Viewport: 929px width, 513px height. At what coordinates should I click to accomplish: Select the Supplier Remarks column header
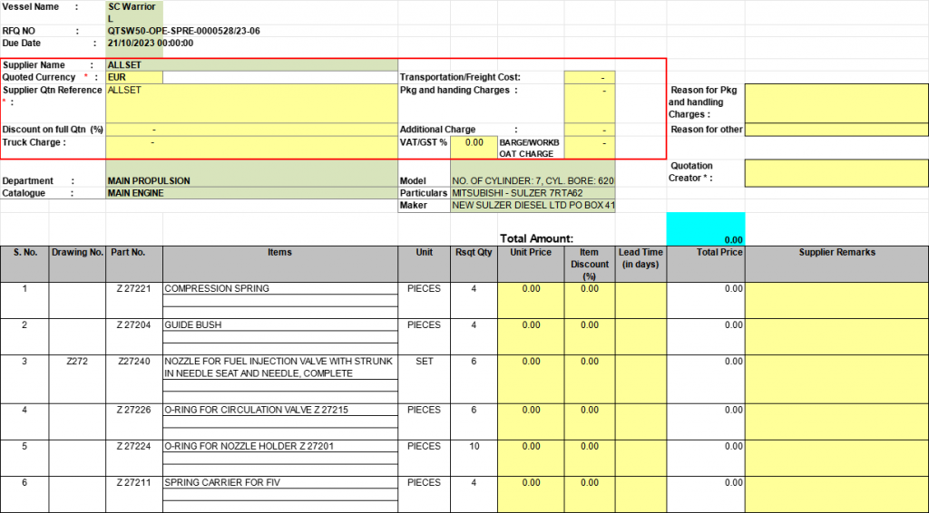[x=836, y=264]
